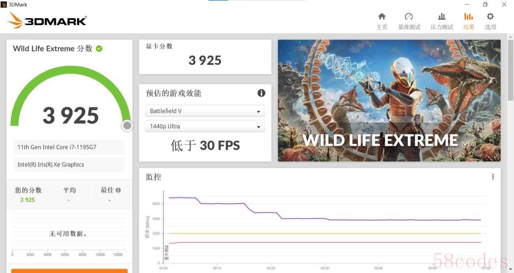514x273 pixels.
Task: Select the 结果 results tab
Action: click(x=469, y=21)
